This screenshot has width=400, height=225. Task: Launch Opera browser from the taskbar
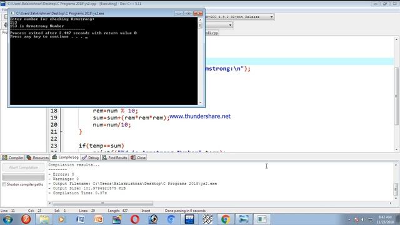(135, 219)
